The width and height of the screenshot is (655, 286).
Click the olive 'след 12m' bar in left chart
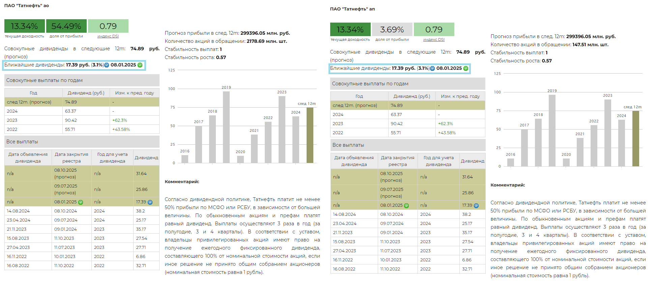point(310,135)
